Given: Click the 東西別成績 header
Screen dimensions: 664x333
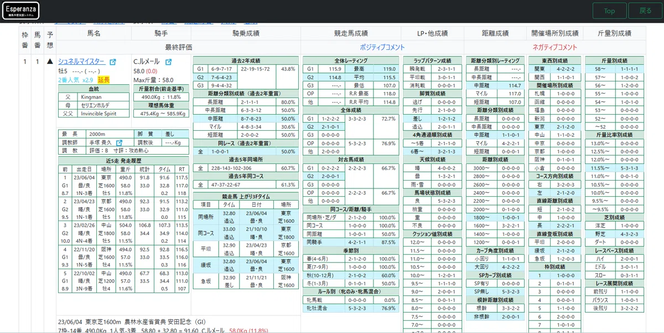Looking at the screenshot, I should pos(554,60).
